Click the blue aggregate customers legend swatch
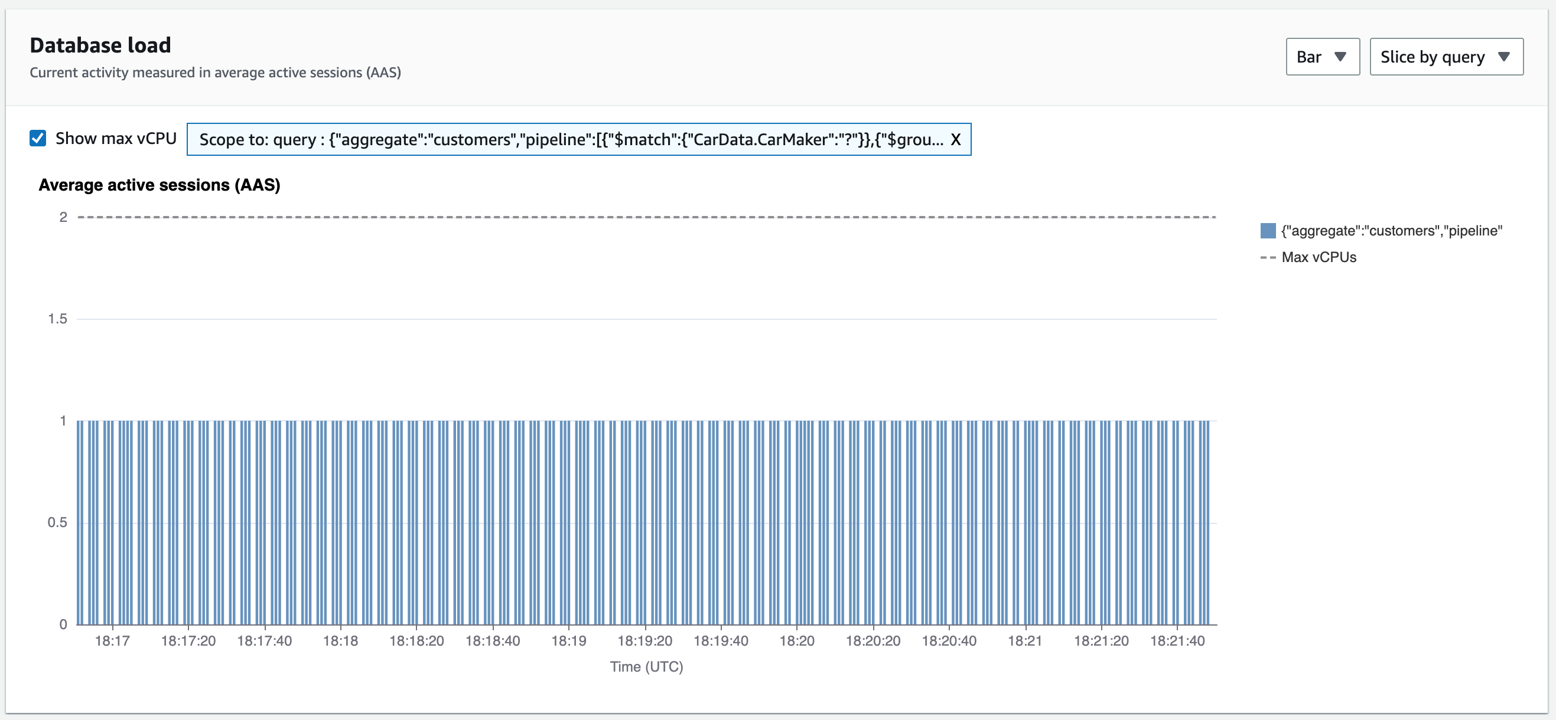The width and height of the screenshot is (1556, 720). pos(1267,231)
